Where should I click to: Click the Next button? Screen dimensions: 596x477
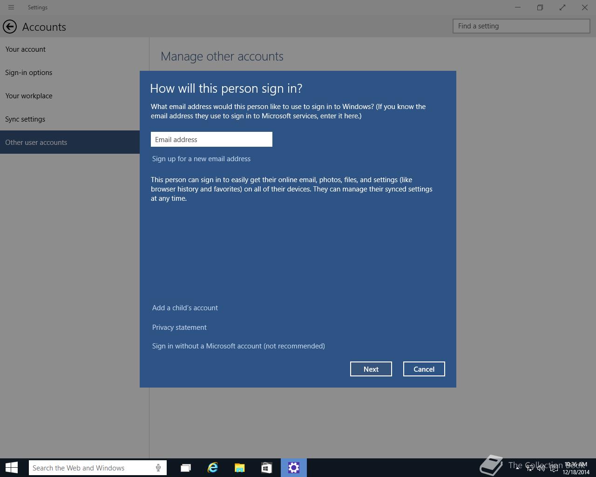pyautogui.click(x=371, y=369)
